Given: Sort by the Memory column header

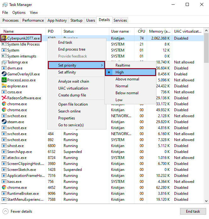Looking at the screenshot, I should pos(160,31).
